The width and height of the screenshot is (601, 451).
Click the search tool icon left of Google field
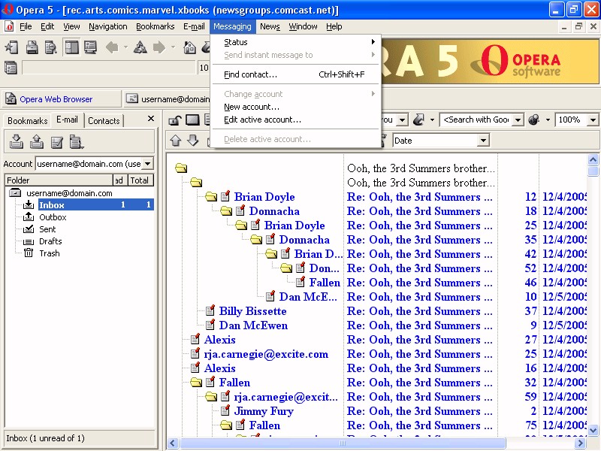click(x=418, y=120)
